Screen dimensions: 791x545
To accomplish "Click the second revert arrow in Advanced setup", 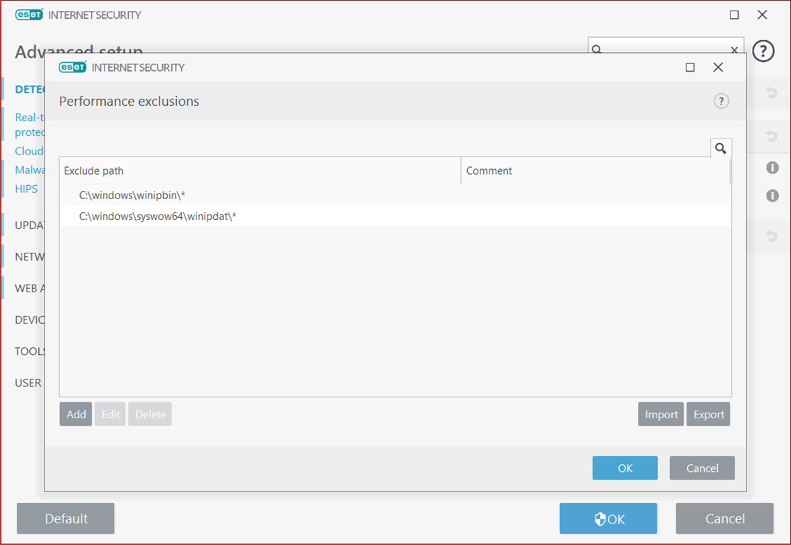I will (x=772, y=136).
